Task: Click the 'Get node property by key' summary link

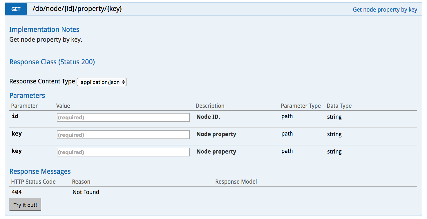Action: pos(385,10)
